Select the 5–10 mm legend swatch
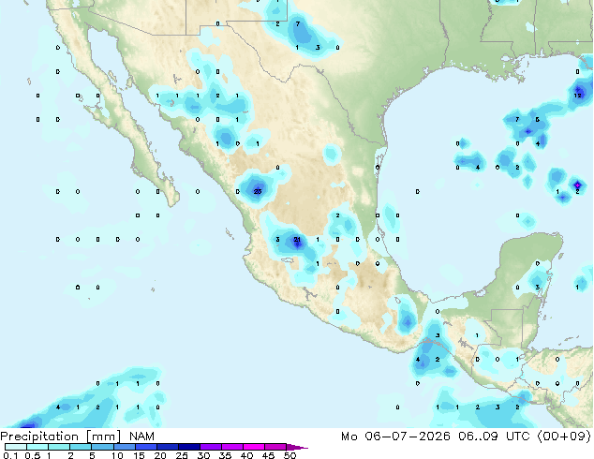The image size is (594, 459). 102,447
